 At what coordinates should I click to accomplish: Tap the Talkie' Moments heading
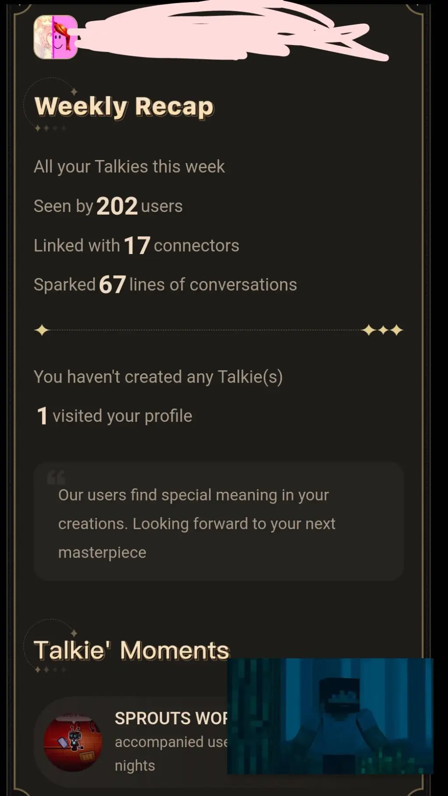tap(131, 650)
